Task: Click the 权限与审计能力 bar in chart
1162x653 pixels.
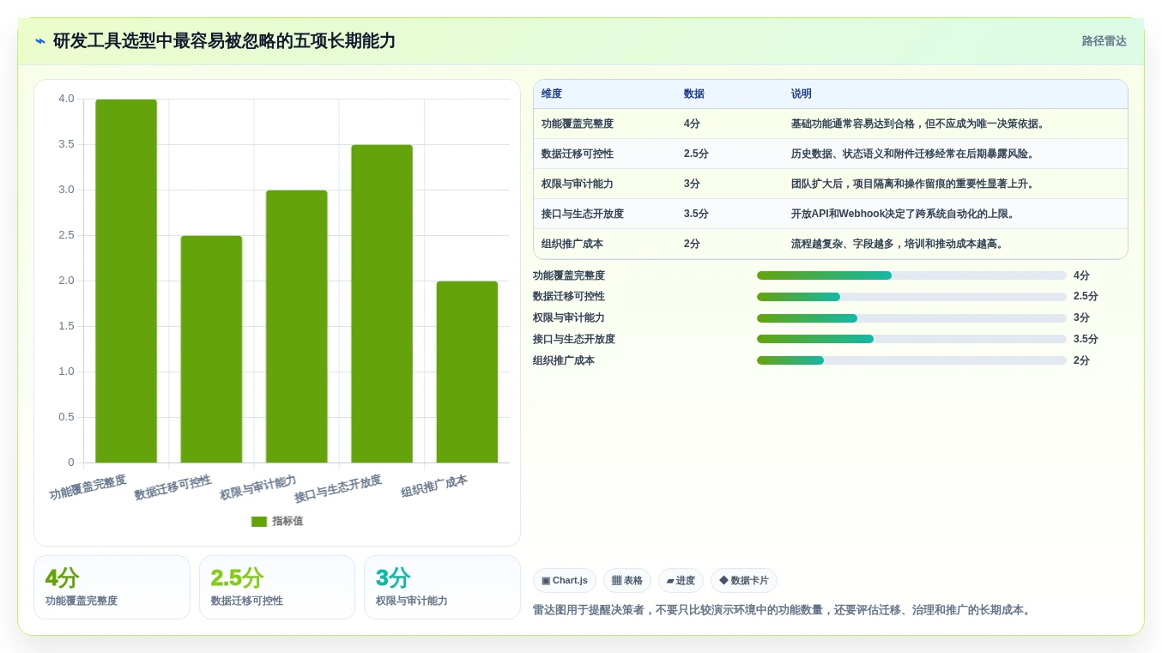Action: point(297,327)
